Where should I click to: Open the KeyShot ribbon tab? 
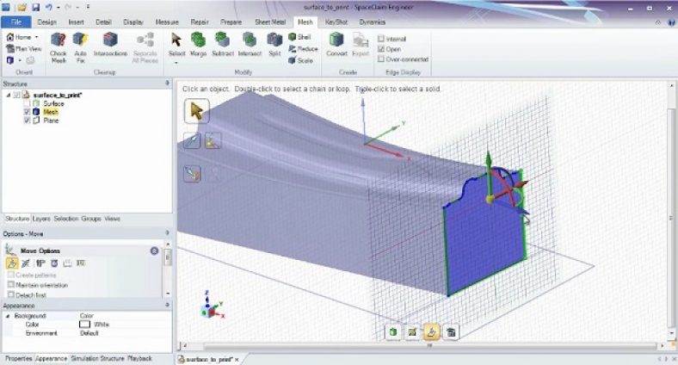pyautogui.click(x=336, y=22)
